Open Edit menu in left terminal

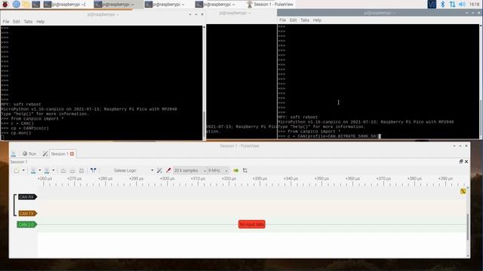17,22
